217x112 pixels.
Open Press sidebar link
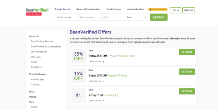pos(32,92)
